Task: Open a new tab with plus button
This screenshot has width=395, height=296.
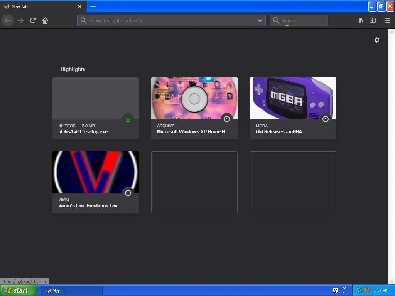Action: pos(93,6)
